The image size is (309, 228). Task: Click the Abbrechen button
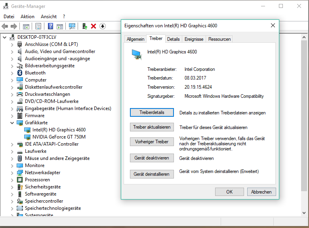coord(261,192)
